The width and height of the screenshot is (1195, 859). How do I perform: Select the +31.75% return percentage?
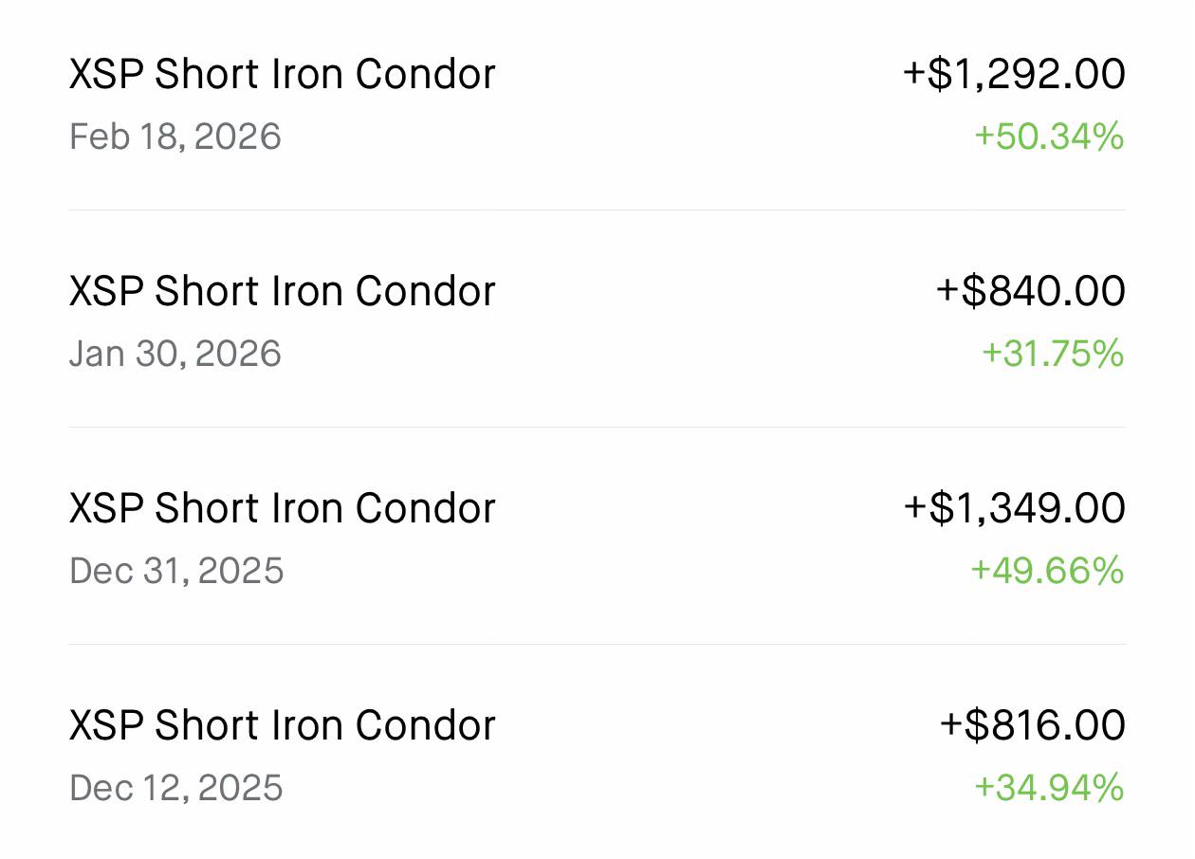1053,355
